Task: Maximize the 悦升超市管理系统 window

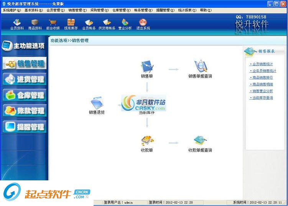Action: (x=276, y=4)
